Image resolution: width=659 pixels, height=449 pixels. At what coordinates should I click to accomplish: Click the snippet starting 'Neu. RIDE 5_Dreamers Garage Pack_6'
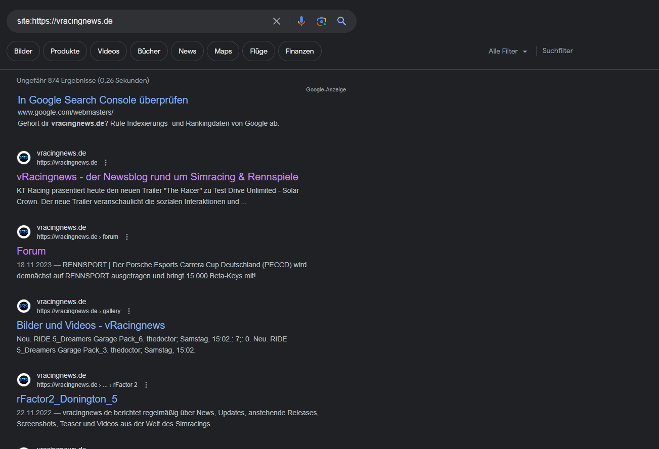click(152, 344)
